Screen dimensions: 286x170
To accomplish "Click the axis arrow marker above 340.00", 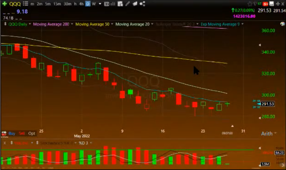I will [x=260, y=45].
